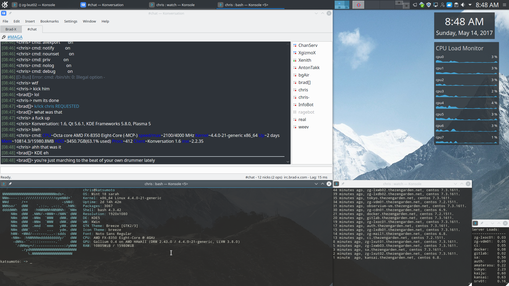Open the Edit menu
Image resolution: width=509 pixels, height=286 pixels.
coord(17,21)
